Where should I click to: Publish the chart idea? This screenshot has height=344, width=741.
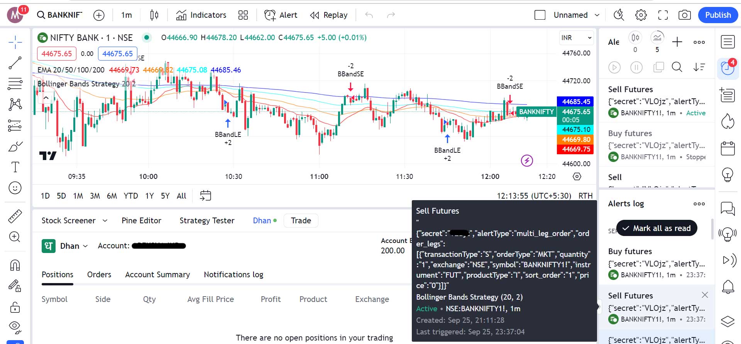pos(718,15)
